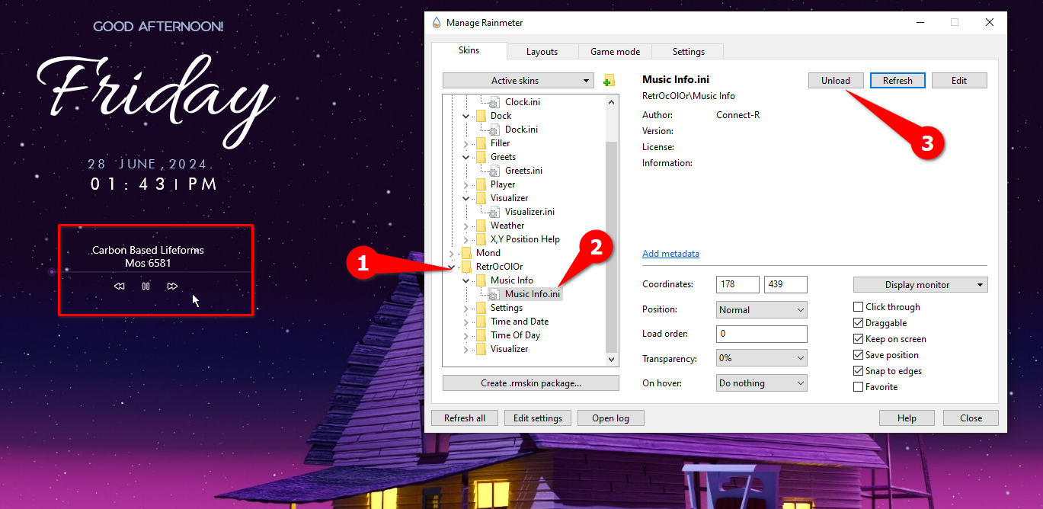The width and height of the screenshot is (1043, 509).
Task: Click the Load order input field
Action: click(x=762, y=334)
